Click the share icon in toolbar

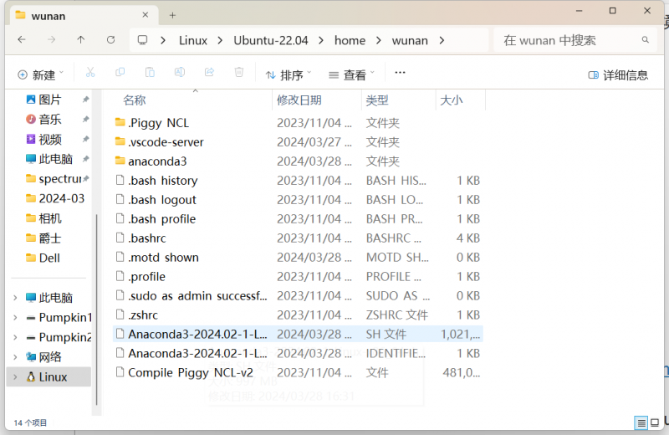[x=209, y=74]
